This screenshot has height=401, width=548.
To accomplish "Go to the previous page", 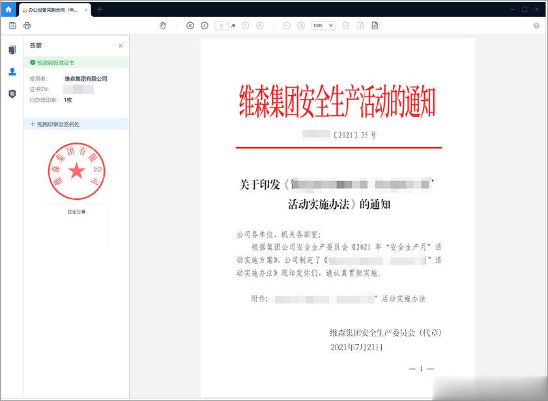I will 205,25.
